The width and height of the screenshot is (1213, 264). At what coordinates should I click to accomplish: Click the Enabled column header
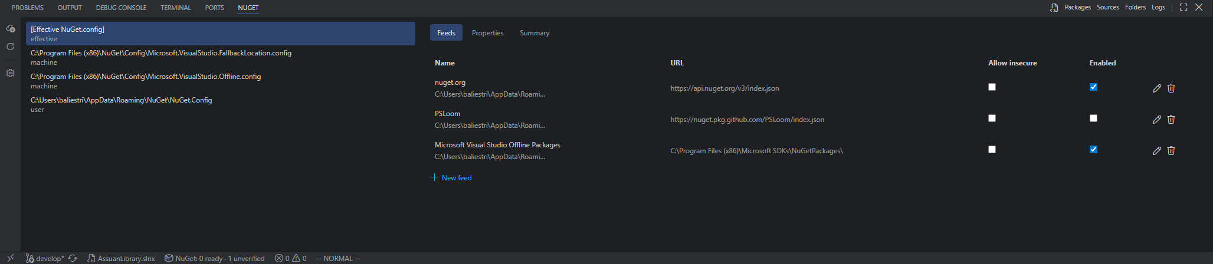click(1103, 63)
